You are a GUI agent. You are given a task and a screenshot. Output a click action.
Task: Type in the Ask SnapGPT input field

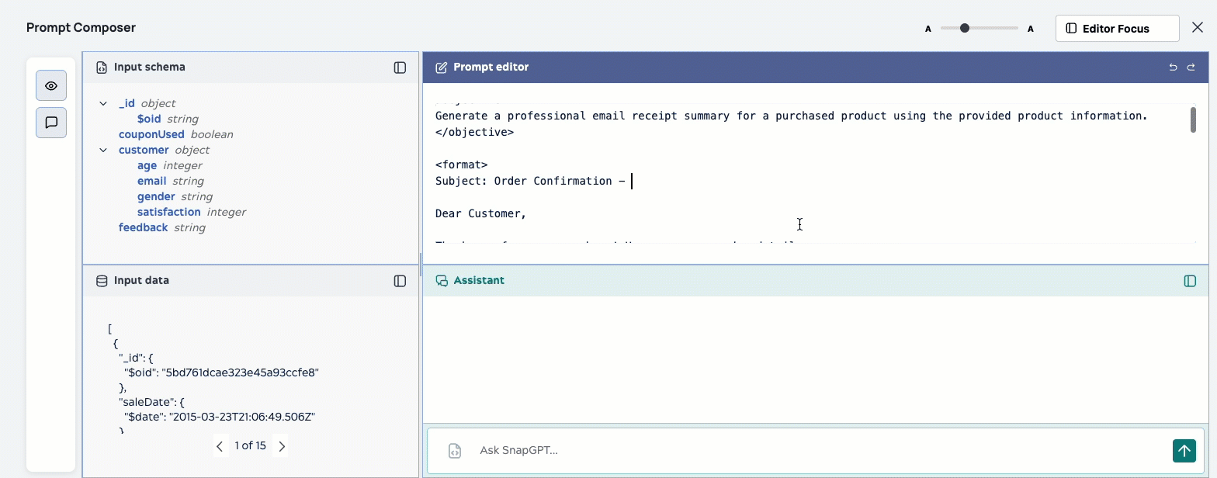pyautogui.click(x=815, y=450)
